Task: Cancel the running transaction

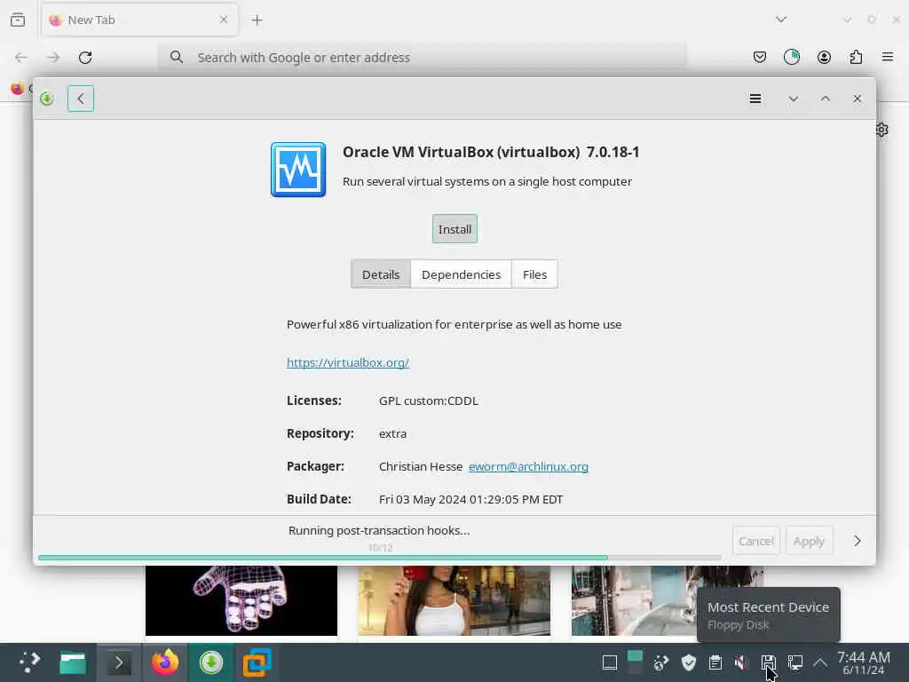Action: pos(756,541)
